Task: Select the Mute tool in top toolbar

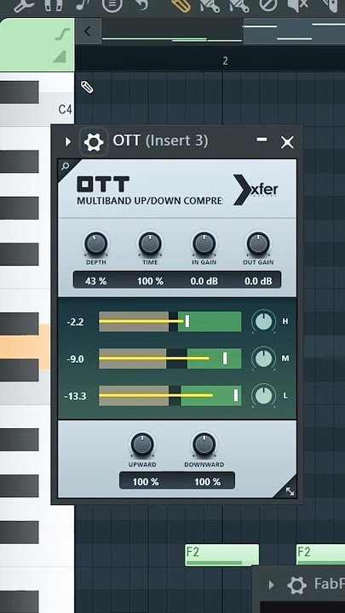Action: (x=297, y=5)
